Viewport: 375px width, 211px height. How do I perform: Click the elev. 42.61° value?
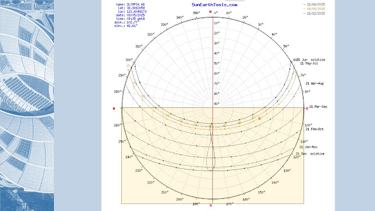(132, 26)
